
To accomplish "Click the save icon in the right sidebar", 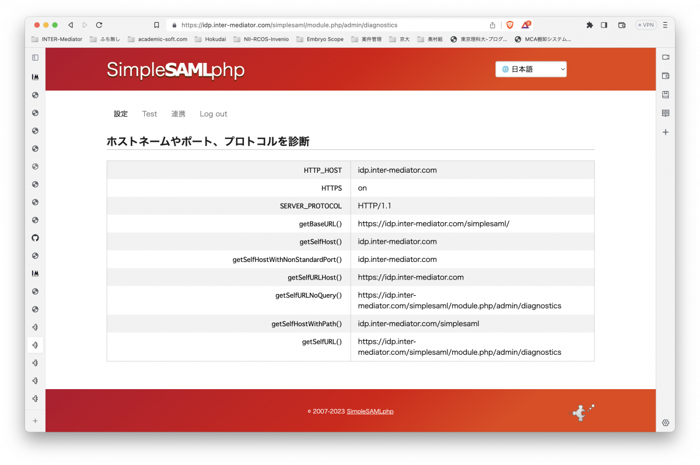I will [x=665, y=94].
